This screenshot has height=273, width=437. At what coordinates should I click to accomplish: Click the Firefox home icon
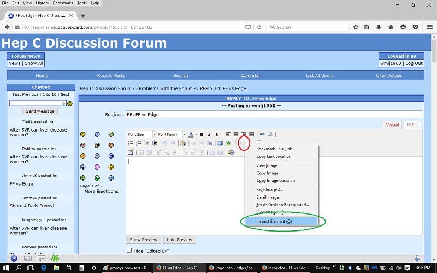point(390,27)
